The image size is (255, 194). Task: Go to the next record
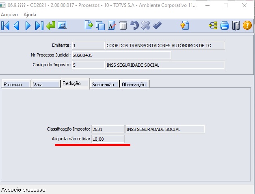coord(28,26)
